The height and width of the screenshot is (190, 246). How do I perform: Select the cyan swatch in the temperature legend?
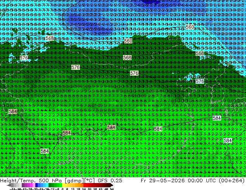coord(47,185)
